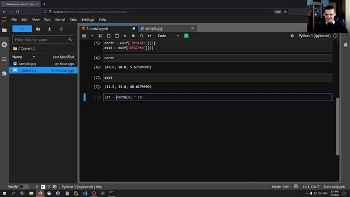Cut the selected cell with the scissors icon
The height and width of the screenshot is (197, 350).
pos(100,36)
